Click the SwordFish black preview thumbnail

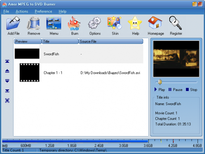click(27, 54)
